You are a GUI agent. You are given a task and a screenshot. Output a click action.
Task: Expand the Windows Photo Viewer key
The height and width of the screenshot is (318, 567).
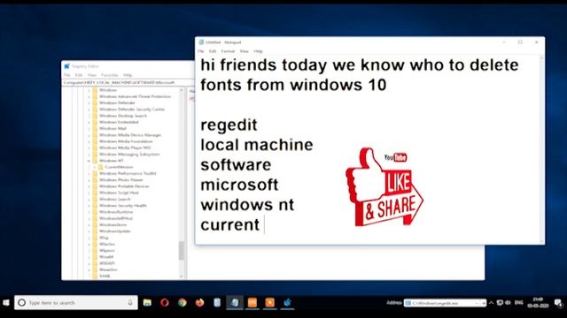click(89, 180)
